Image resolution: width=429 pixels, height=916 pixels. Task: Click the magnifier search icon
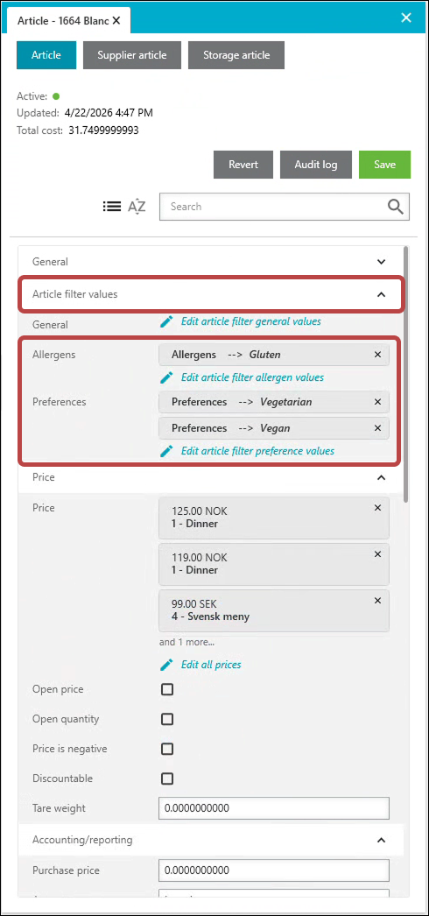pos(395,206)
